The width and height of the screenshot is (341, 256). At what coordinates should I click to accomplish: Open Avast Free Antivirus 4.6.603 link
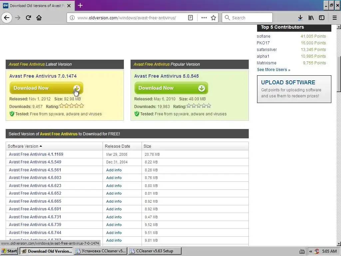tap(35, 178)
